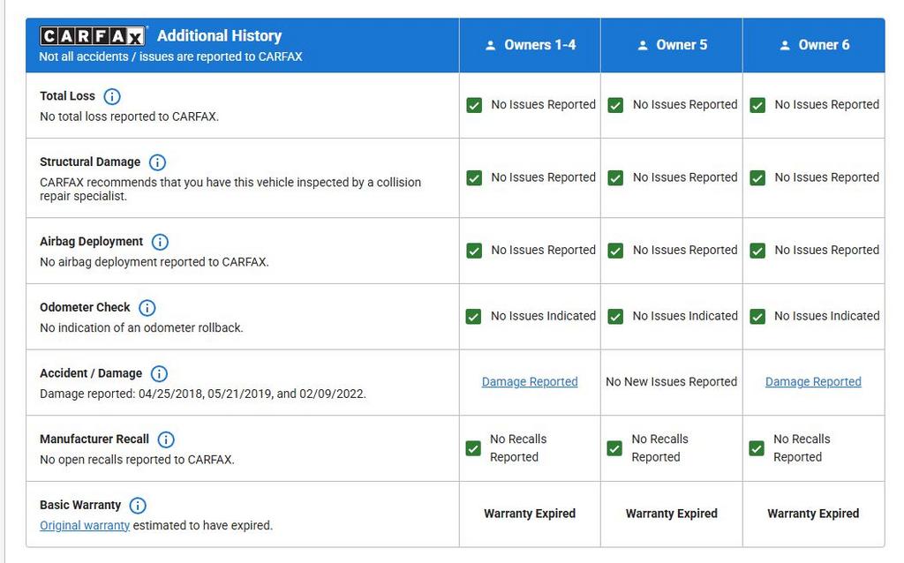Click the person icon beside Owner 6
Viewport: 904px width, 563px height.
click(785, 45)
